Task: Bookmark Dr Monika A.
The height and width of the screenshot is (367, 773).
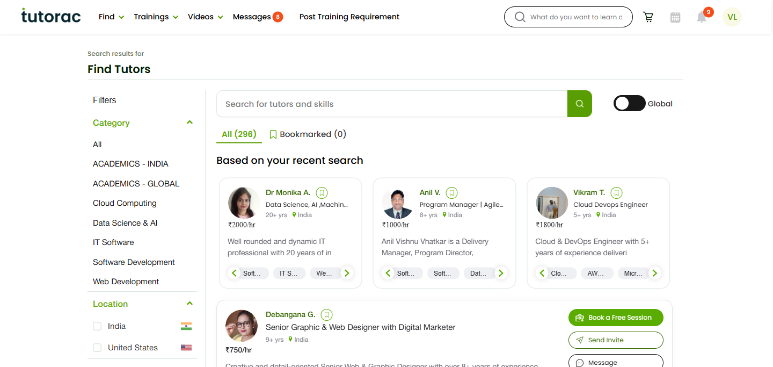Action: [x=322, y=192]
